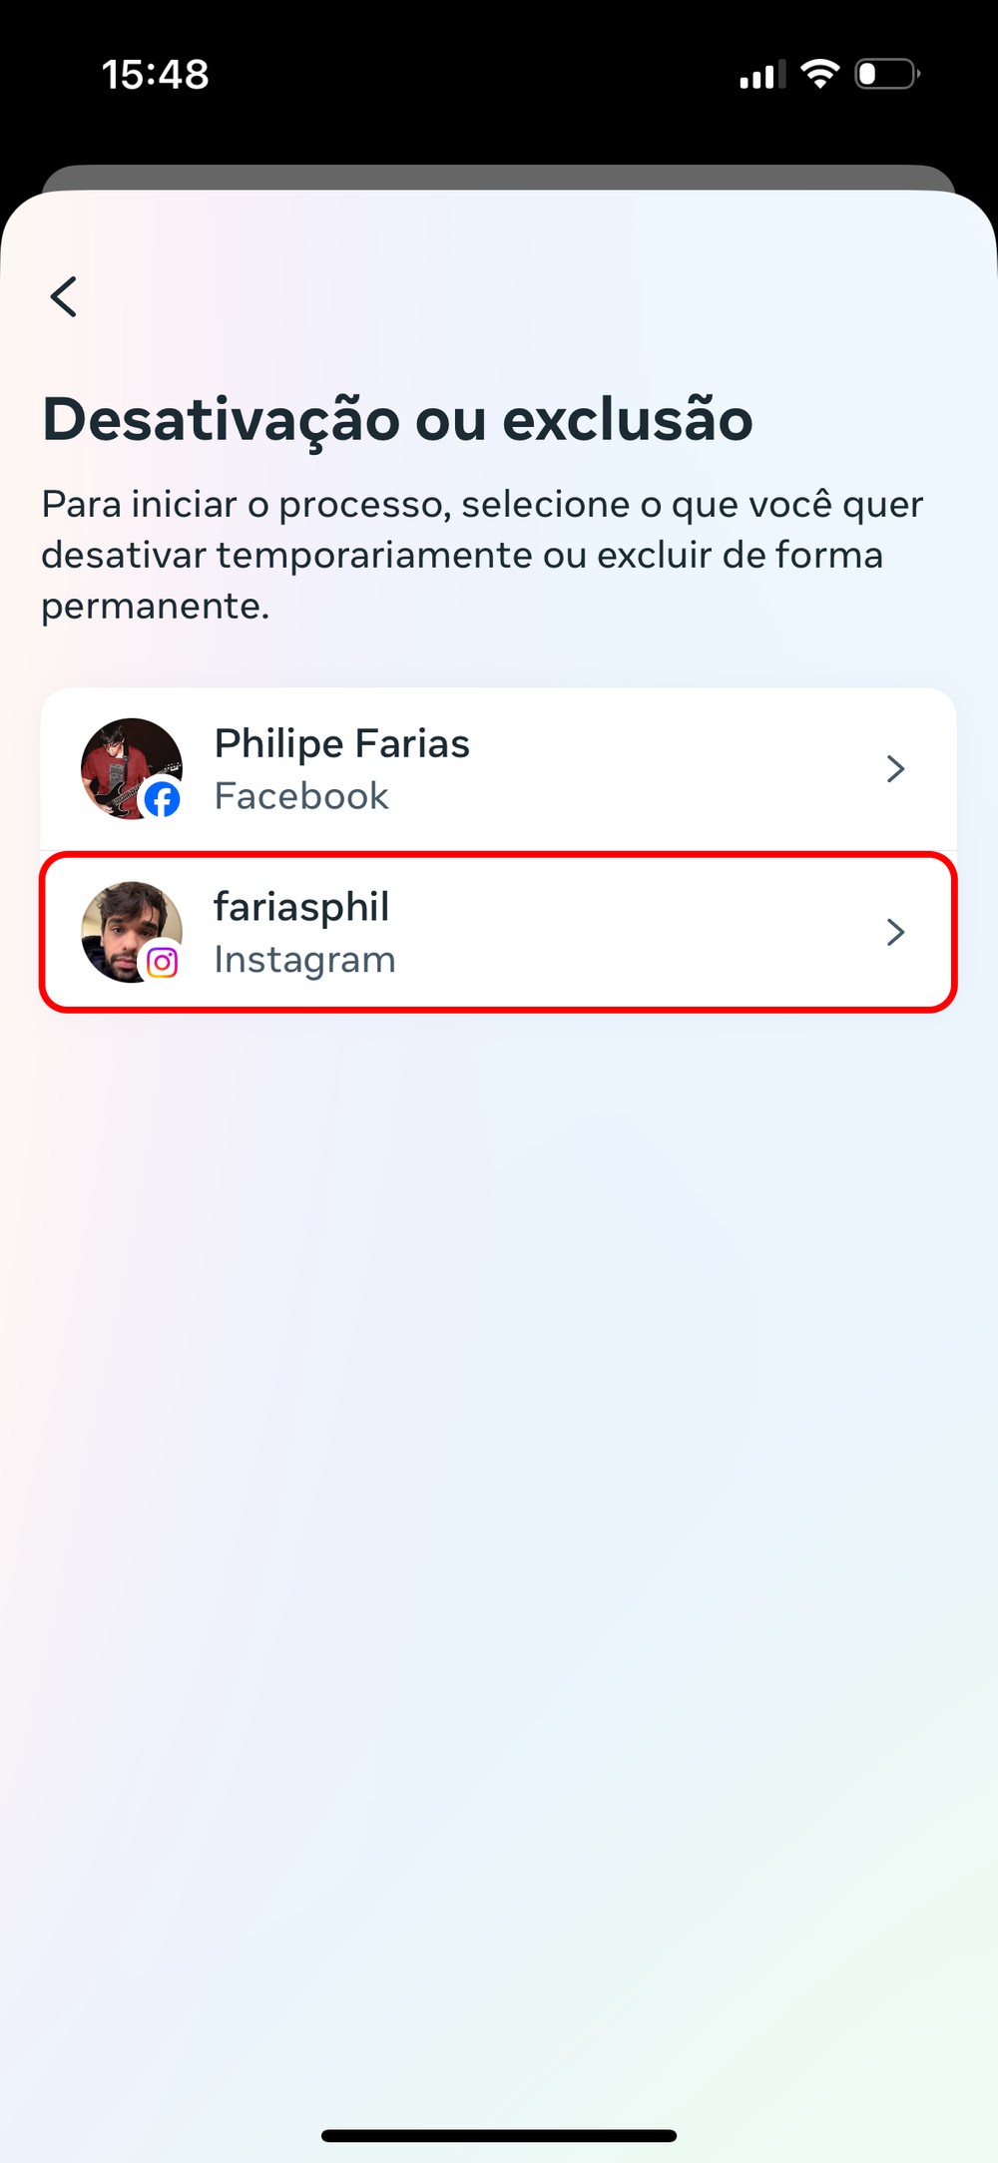Screen dimensions: 998x2163
Task: Tap the cellular signal bars
Action: [761, 76]
